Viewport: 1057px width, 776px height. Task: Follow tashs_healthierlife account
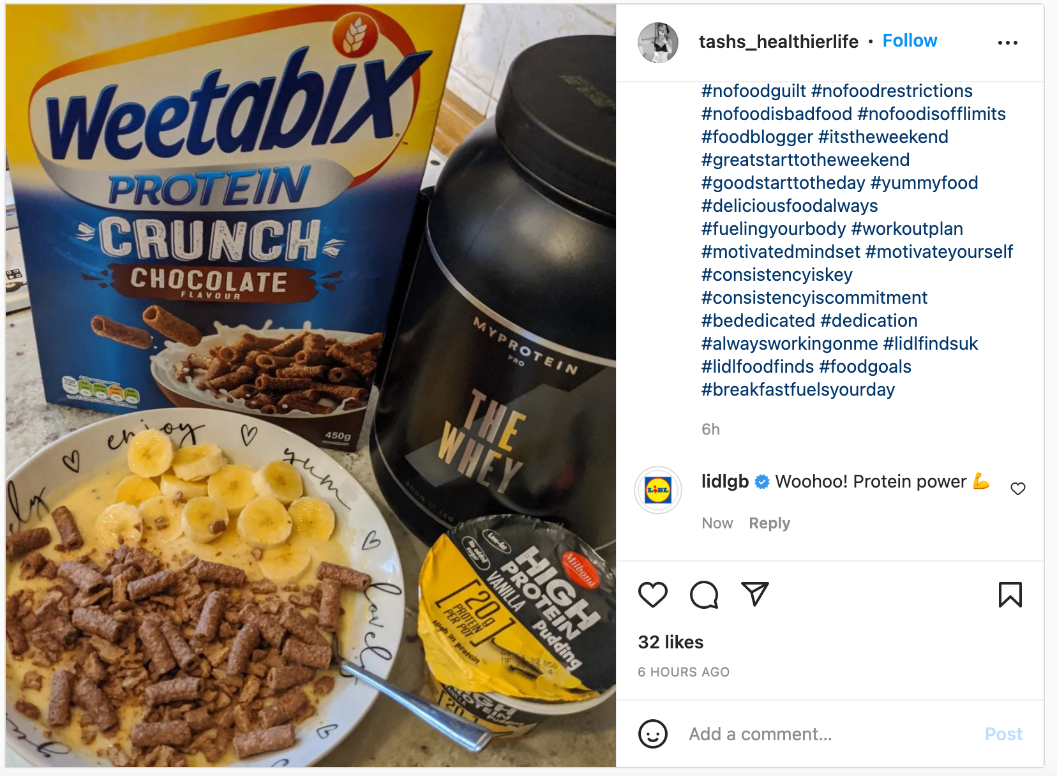[910, 41]
